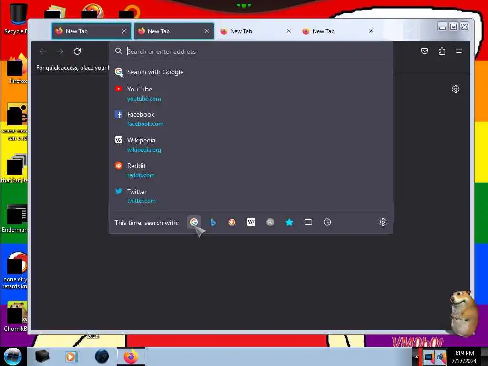Search this time with DuckDuckGo icon
488x366 pixels.
tap(232, 222)
